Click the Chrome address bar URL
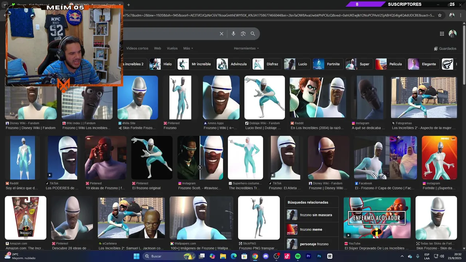466x262 pixels. pyautogui.click(x=279, y=15)
